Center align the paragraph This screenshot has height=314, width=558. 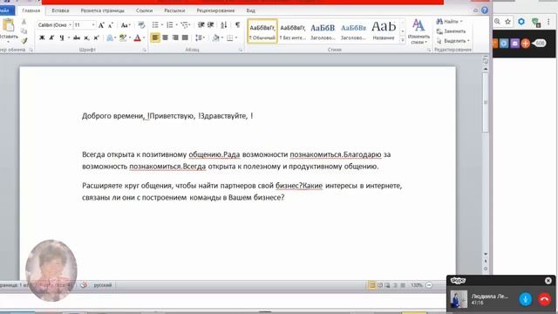[x=165, y=38]
